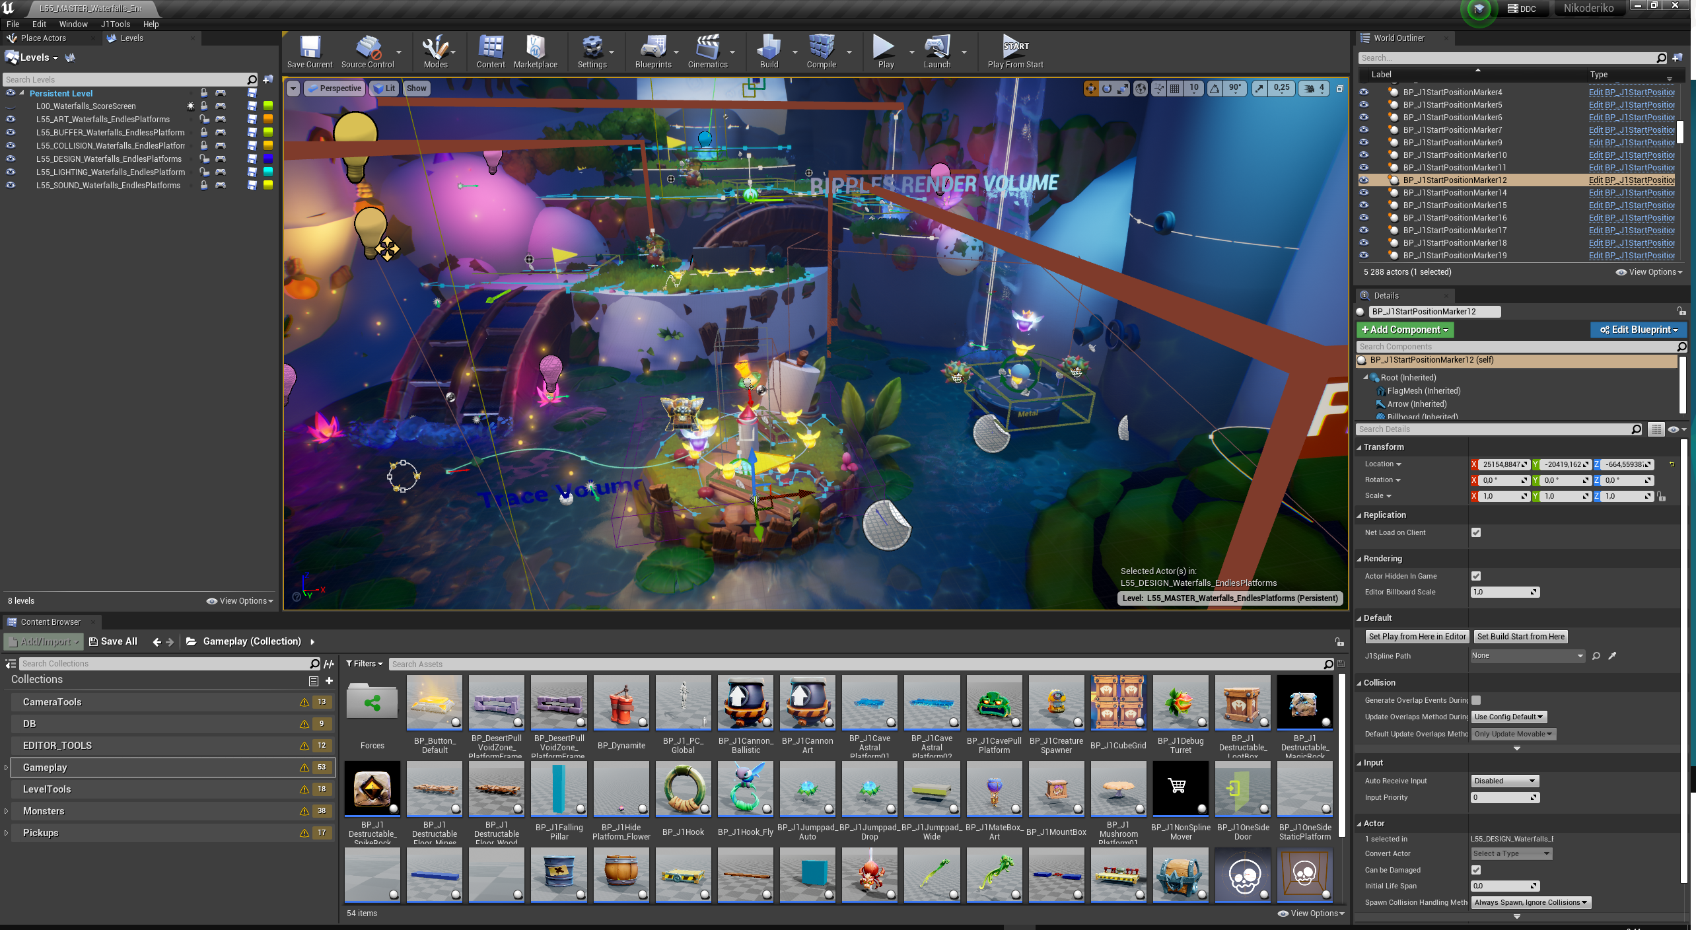The image size is (1696, 930).
Task: Toggle the Can be Damaged checkbox
Action: [1476, 870]
